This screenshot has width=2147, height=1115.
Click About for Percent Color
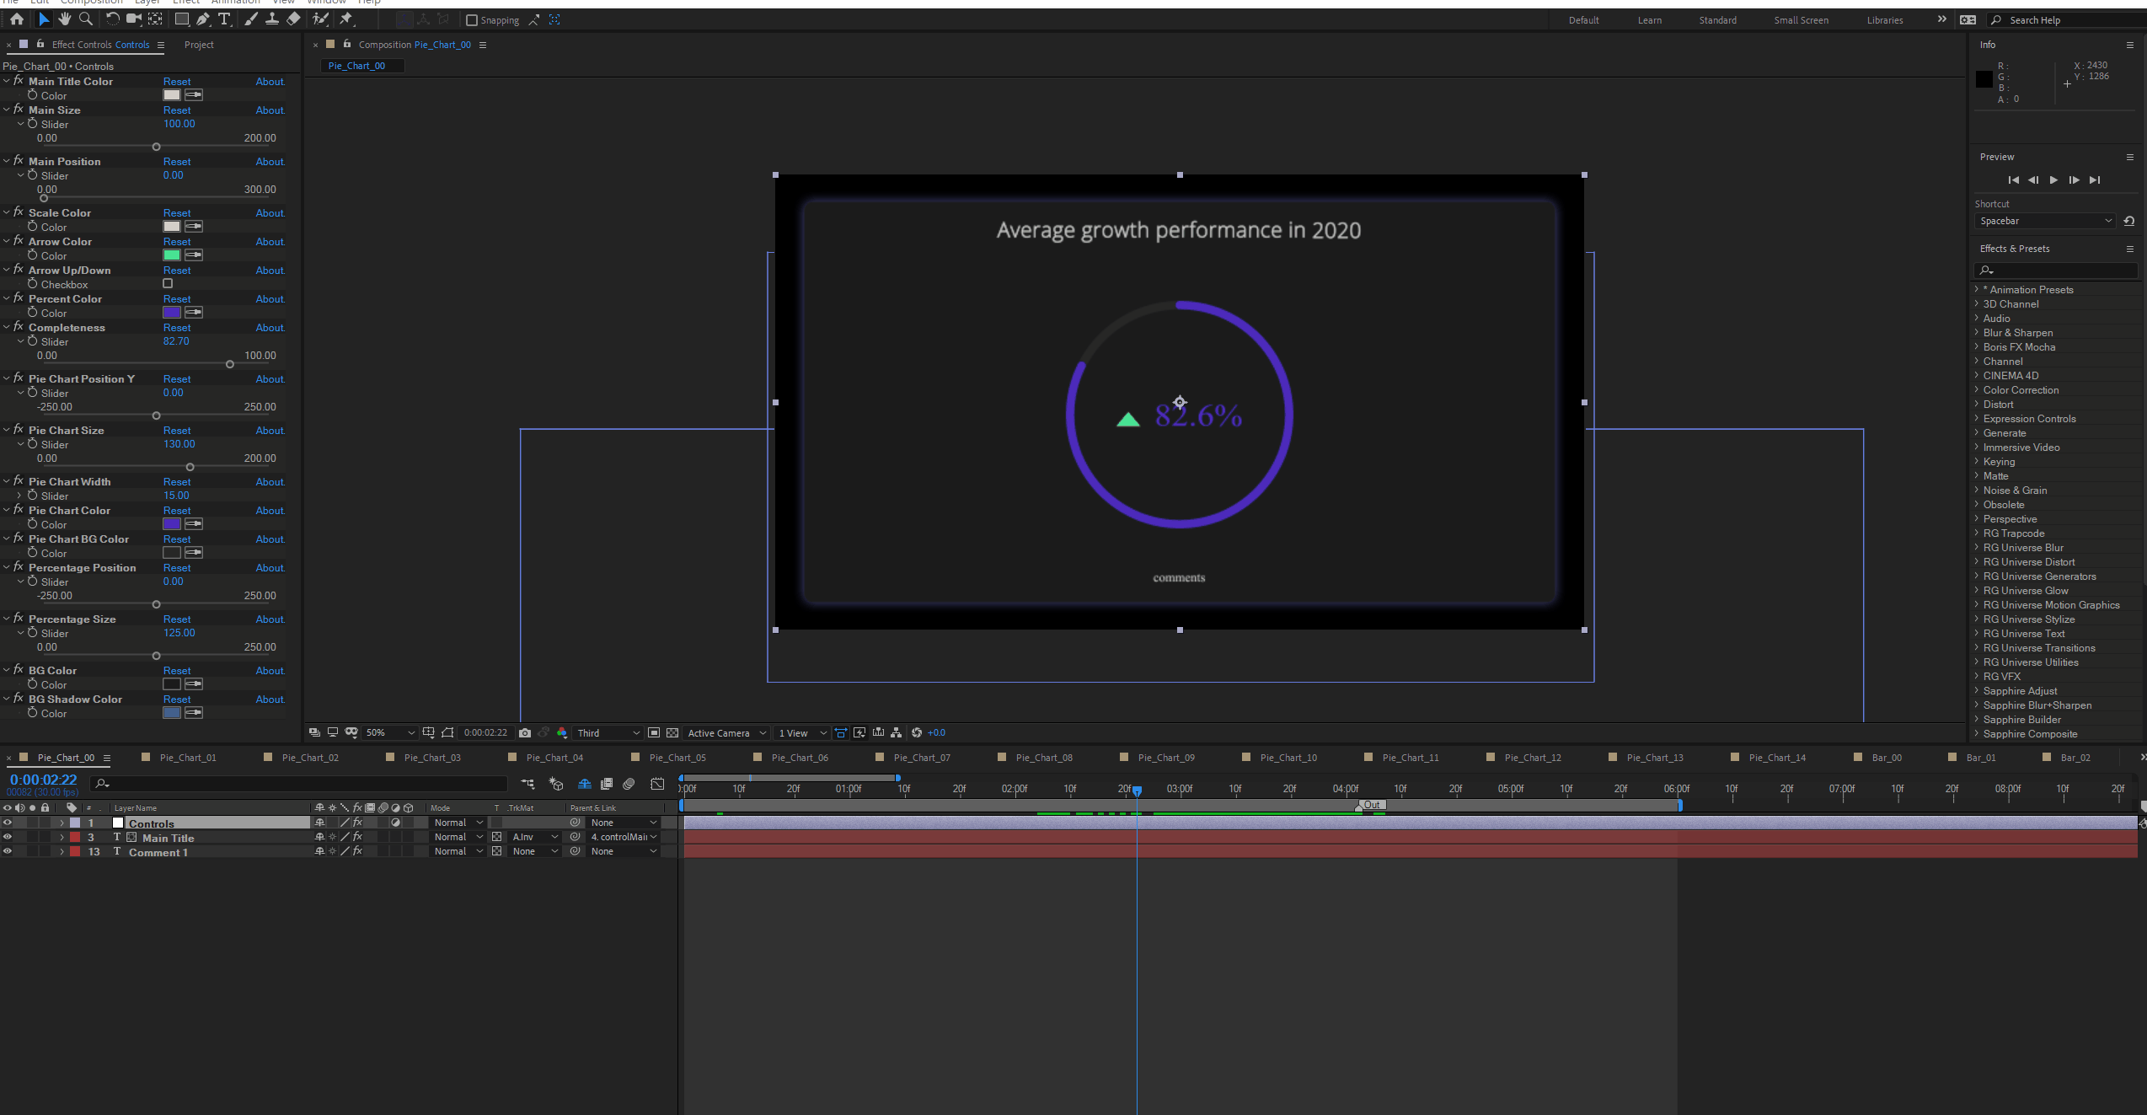(x=270, y=299)
